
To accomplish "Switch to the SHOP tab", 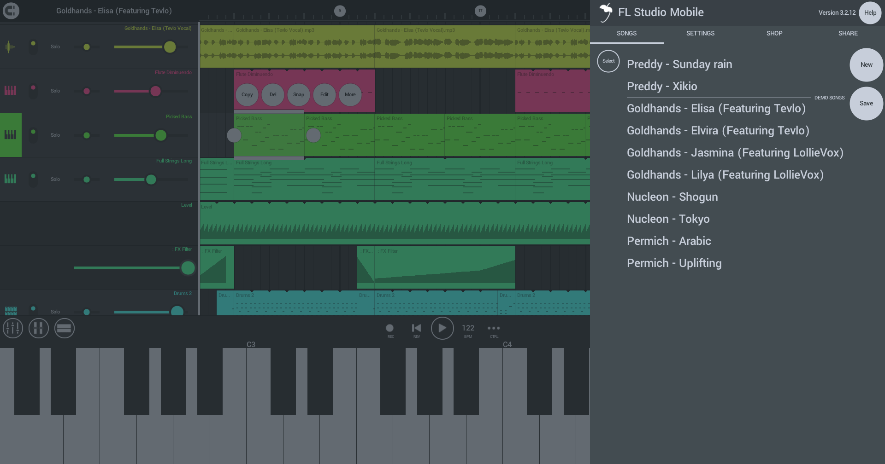I will pos(774,33).
